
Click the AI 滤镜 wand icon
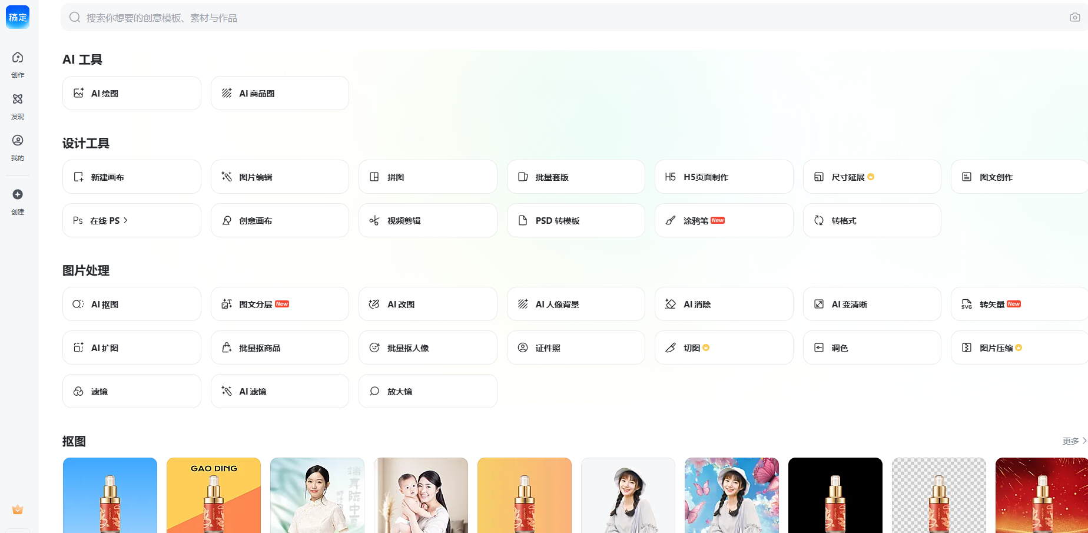click(x=227, y=391)
